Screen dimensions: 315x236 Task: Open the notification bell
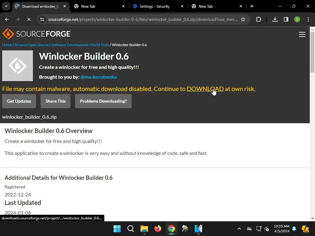[x=294, y=229]
